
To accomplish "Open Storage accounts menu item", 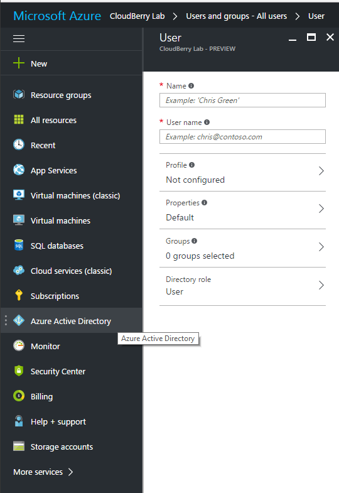I will (x=72, y=447).
